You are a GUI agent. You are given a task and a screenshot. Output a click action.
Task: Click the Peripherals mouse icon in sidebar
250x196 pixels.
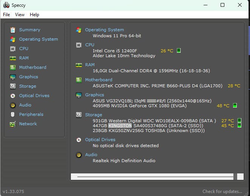[13, 114]
